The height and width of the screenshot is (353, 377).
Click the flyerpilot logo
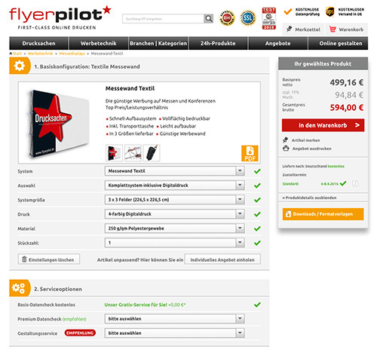click(60, 17)
